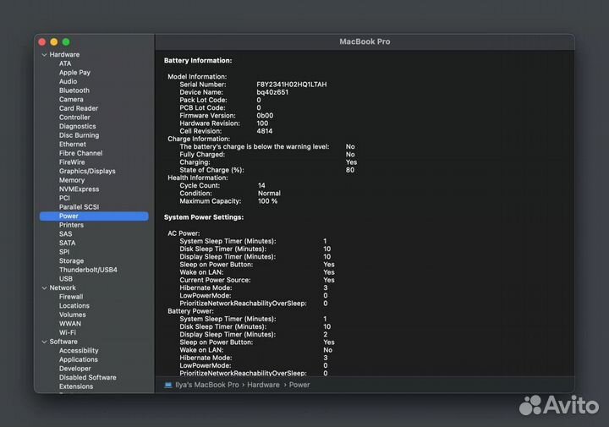
Task: Click the Maximum Capacity value 100 %
Action: point(267,201)
